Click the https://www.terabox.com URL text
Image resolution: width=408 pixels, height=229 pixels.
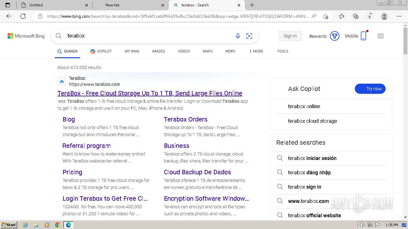point(94,84)
